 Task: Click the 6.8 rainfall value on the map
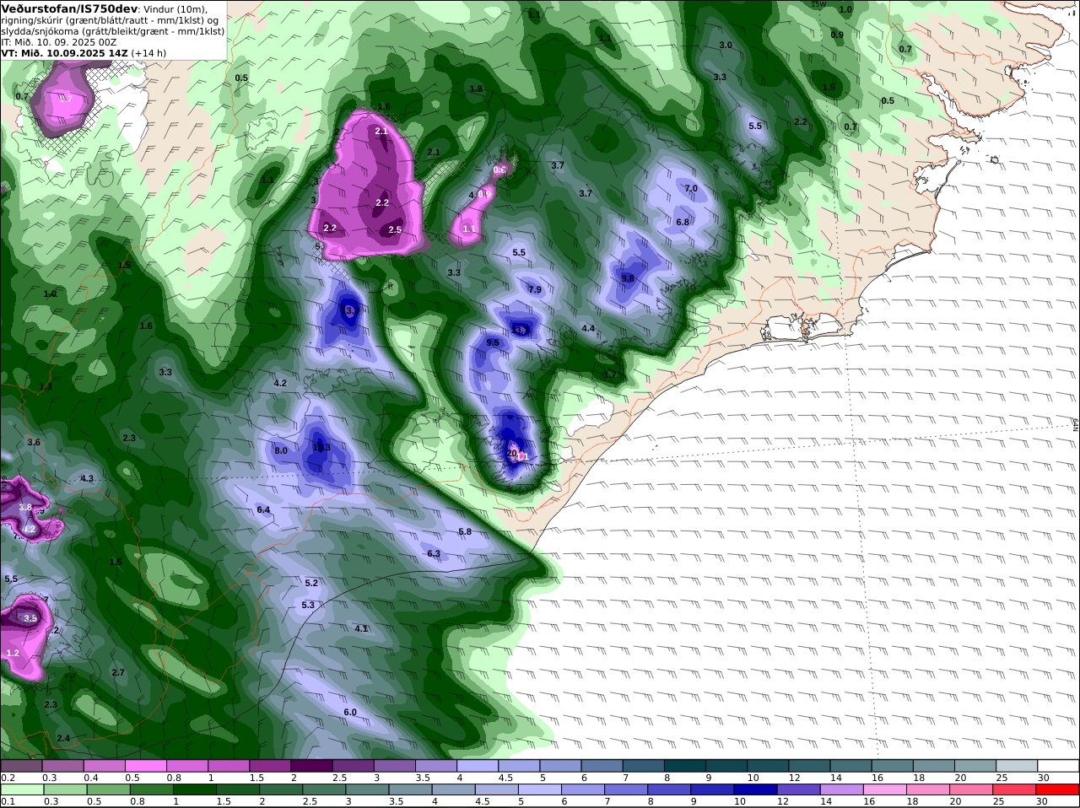coord(683,222)
